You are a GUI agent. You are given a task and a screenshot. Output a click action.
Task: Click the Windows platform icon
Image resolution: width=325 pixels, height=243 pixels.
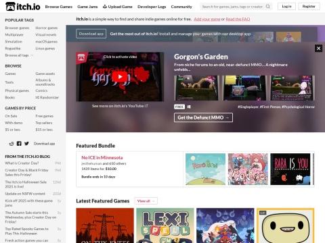click(189, 107)
